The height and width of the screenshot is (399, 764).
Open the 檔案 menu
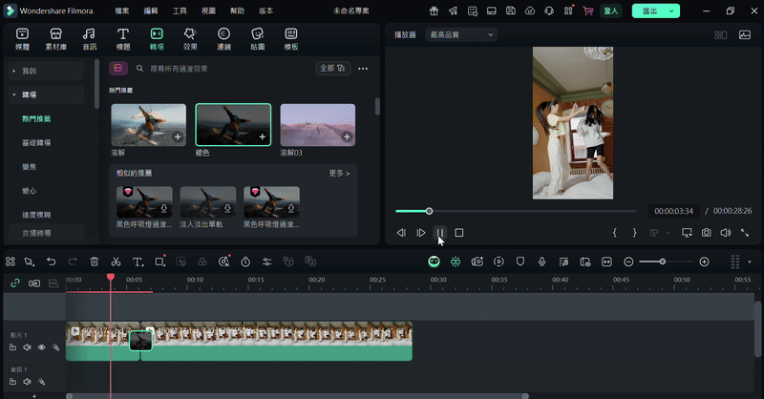point(122,10)
